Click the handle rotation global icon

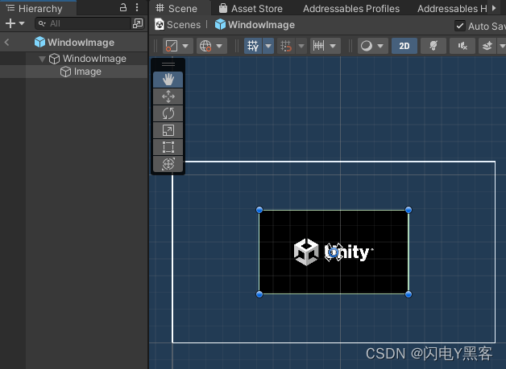205,46
